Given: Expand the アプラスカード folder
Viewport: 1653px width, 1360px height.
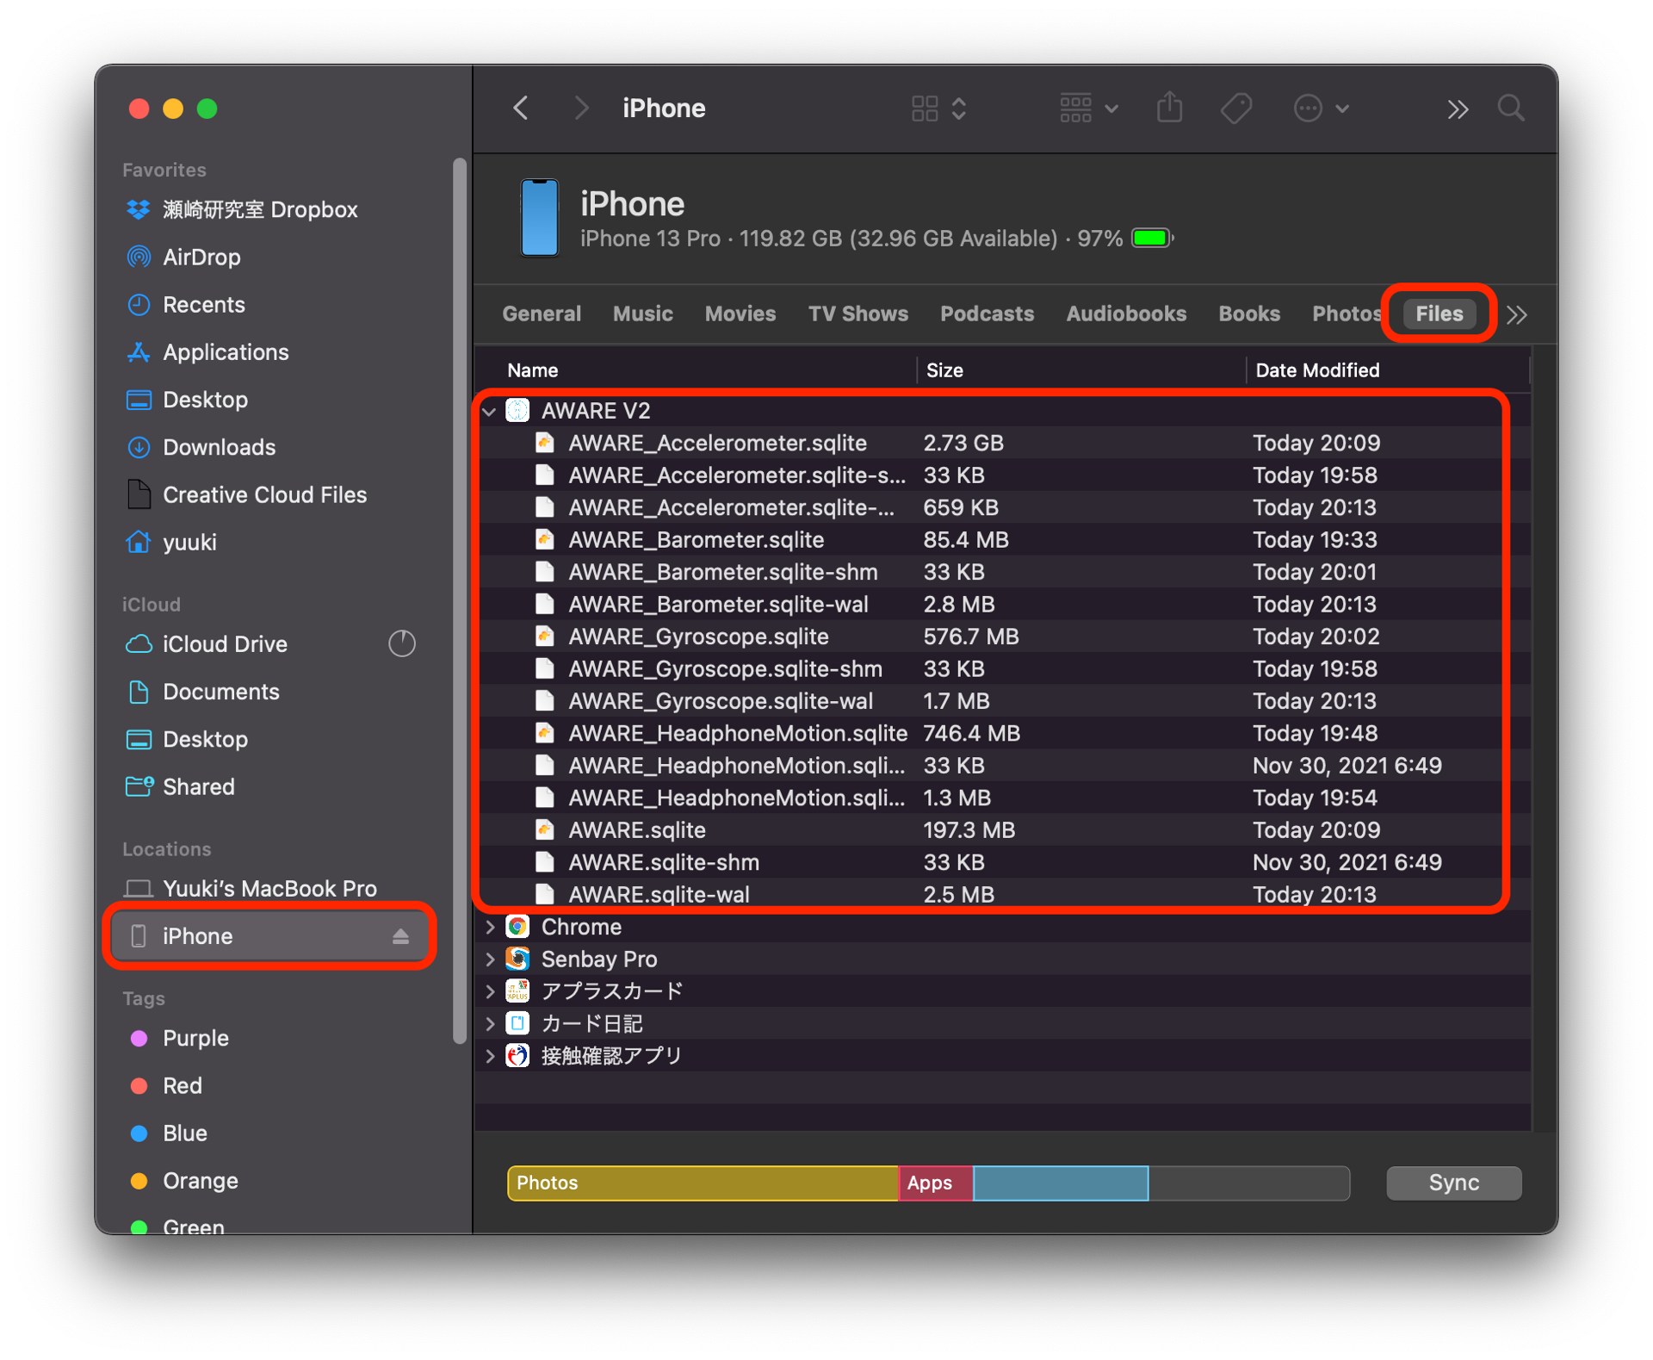Looking at the screenshot, I should coord(489,991).
